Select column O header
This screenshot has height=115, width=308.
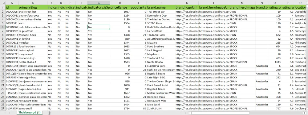[x=275, y=3]
